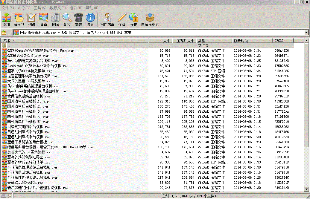Select file 蓝色干净简洁的后台模板.rar

31,142
